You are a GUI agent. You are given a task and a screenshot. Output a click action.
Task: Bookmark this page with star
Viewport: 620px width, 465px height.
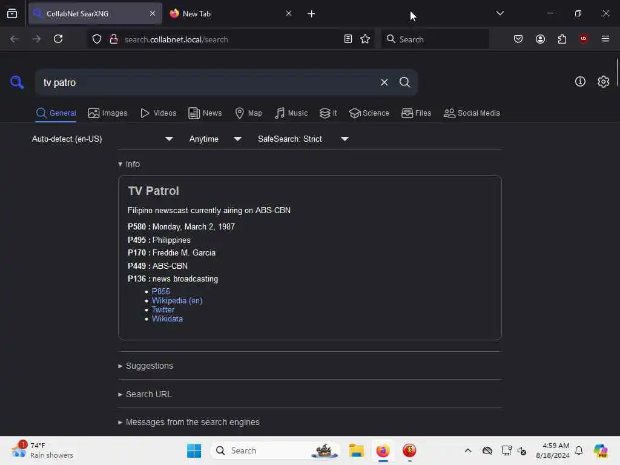point(365,39)
